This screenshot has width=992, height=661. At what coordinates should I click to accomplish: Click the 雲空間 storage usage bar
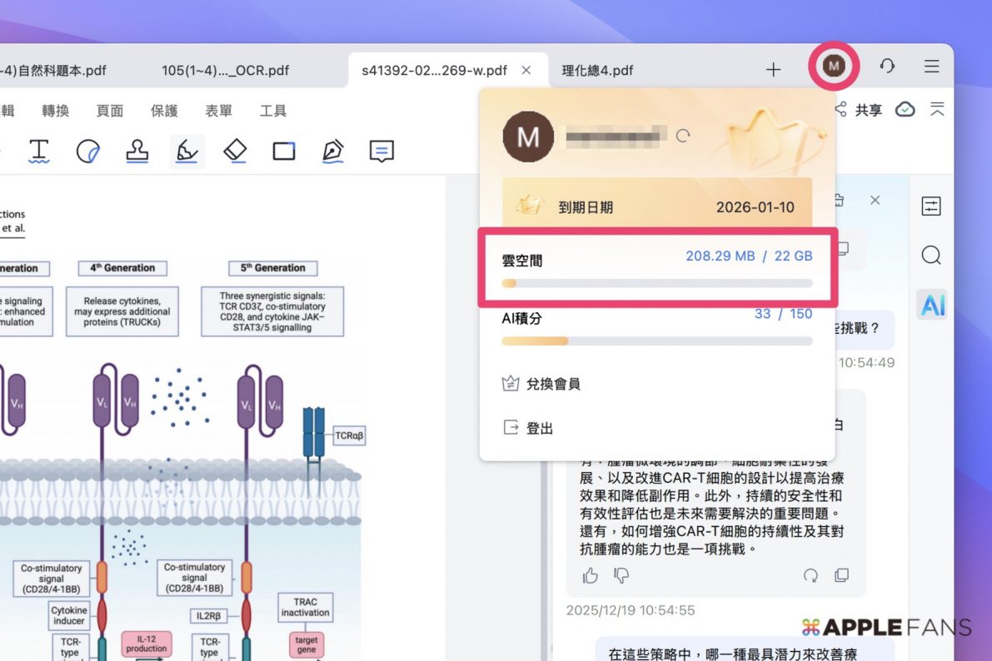click(656, 283)
